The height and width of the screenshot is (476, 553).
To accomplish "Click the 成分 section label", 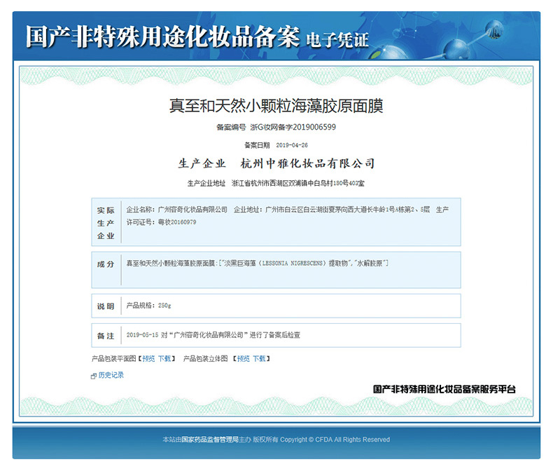I will pyautogui.click(x=106, y=264).
